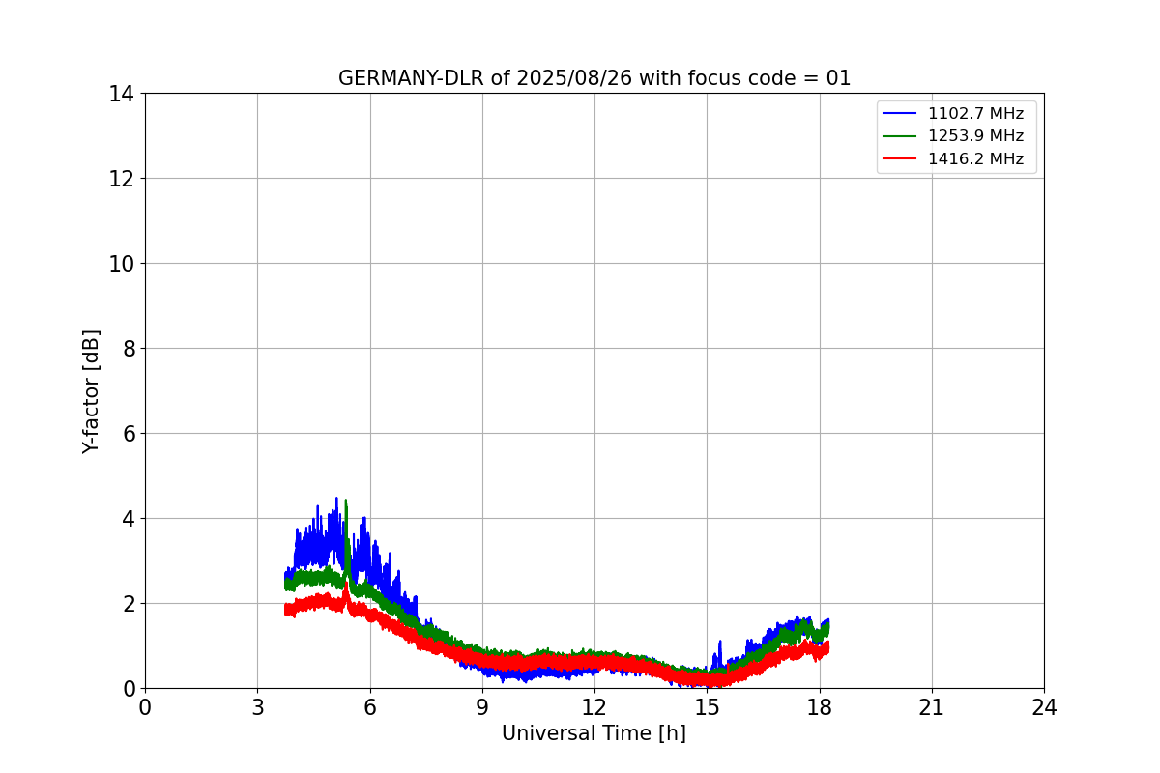Click y-axis tick label '2'
The height and width of the screenshot is (773, 1160).
coord(128,604)
